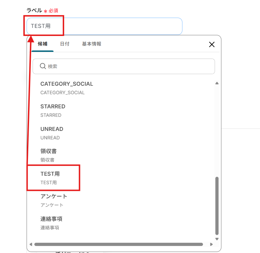
Task: Focus the 検索 search field
Action: click(x=124, y=66)
